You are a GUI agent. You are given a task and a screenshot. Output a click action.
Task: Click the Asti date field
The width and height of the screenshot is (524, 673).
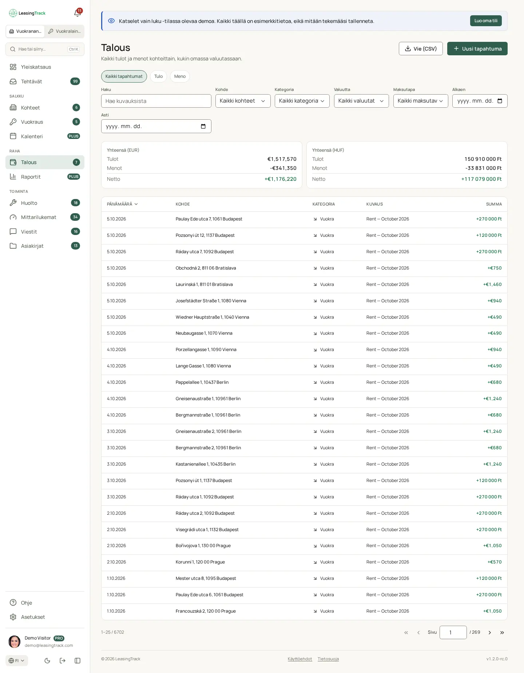(x=156, y=126)
